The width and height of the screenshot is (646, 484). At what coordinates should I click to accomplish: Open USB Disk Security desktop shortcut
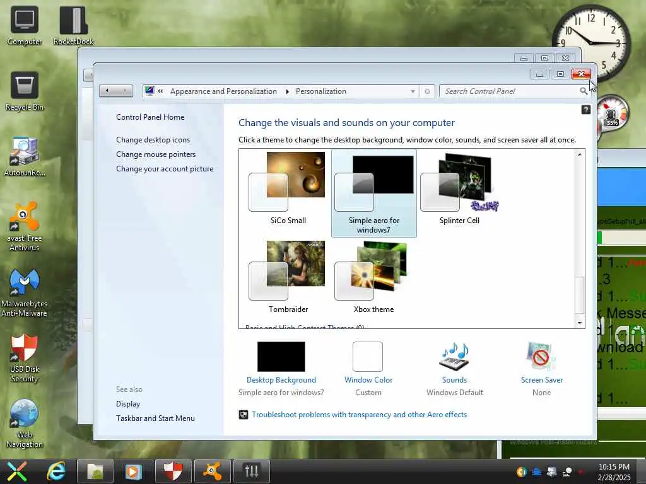pos(25,358)
